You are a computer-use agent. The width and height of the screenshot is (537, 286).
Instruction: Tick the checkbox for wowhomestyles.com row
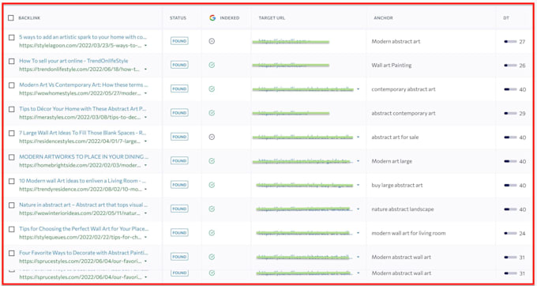tap(12, 85)
